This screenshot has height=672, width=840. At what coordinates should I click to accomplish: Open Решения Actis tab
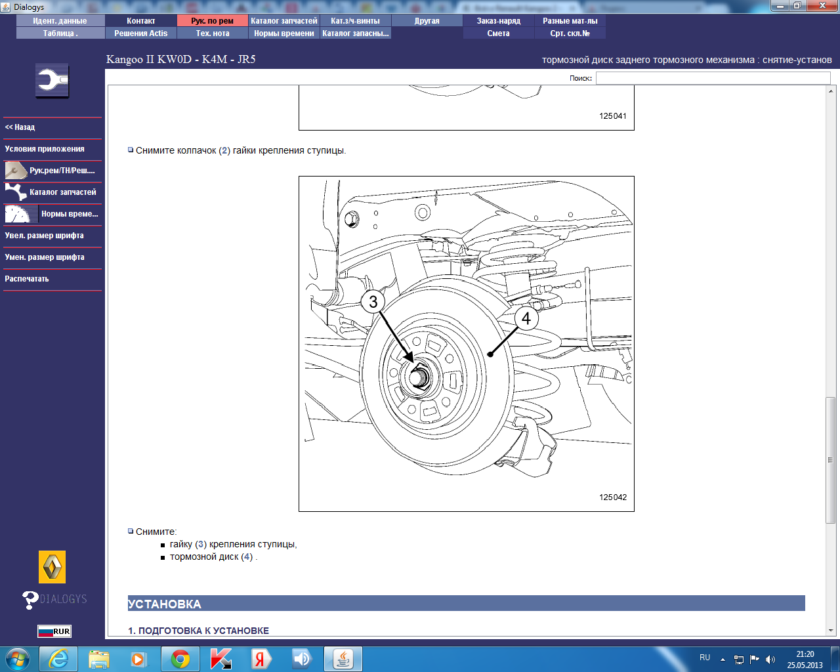[141, 33]
